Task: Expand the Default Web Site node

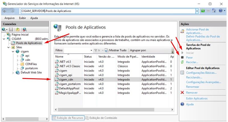Action: (13, 73)
